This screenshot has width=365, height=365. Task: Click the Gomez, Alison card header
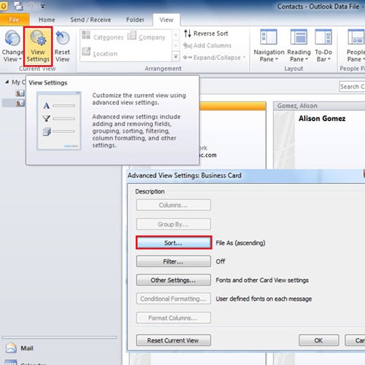[319, 106]
